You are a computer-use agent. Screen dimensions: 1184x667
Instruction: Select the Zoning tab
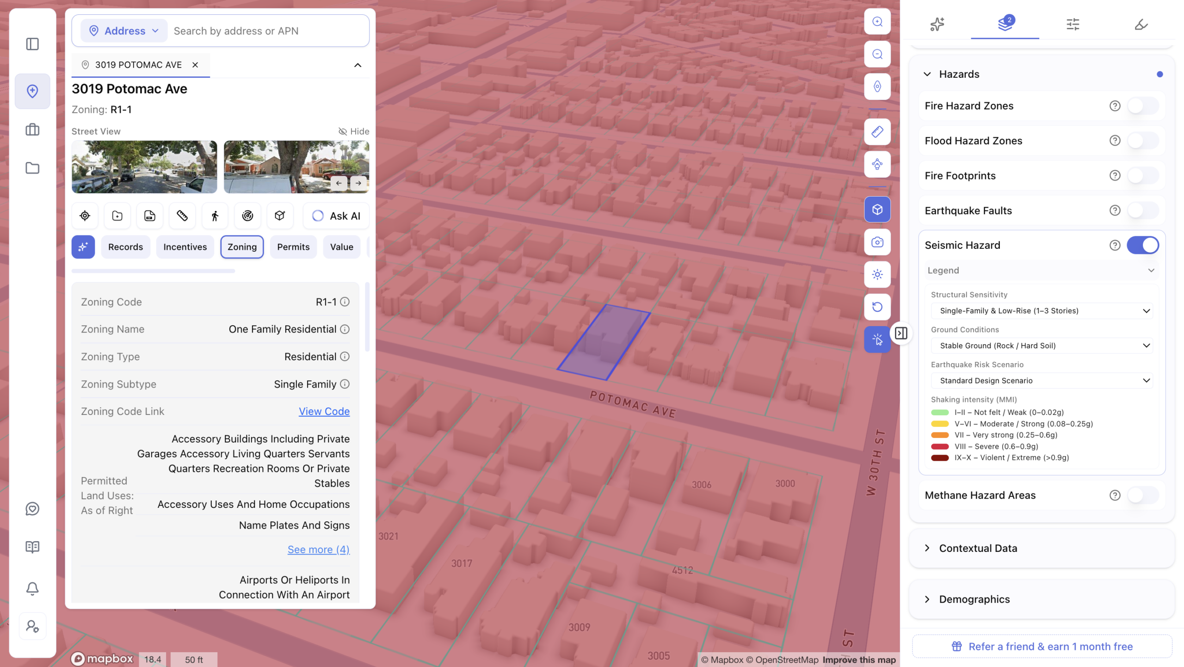click(x=242, y=247)
